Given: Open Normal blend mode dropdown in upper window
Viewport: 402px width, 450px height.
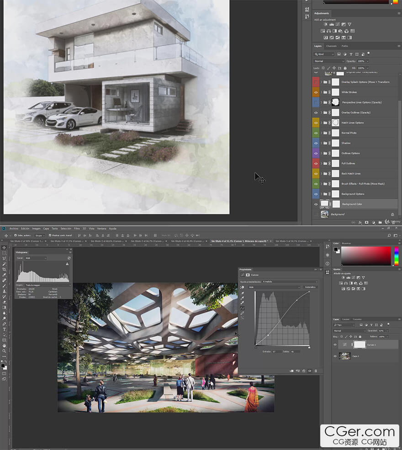Looking at the screenshot, I should click(329, 61).
